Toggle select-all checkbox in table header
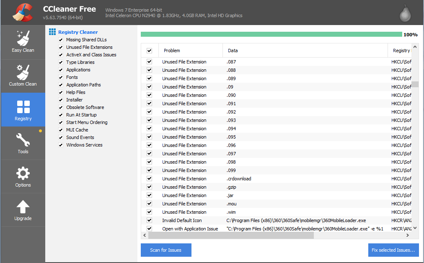Viewport: 424px width, 263px height. [x=149, y=51]
